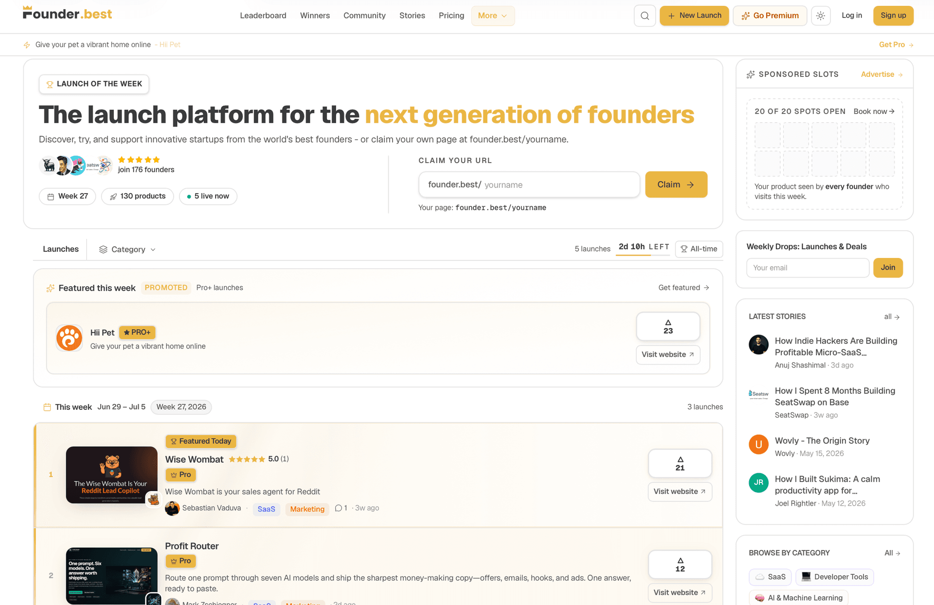The image size is (934, 605).
Task: Click the Profit Router thumbnail image
Action: pyautogui.click(x=111, y=576)
